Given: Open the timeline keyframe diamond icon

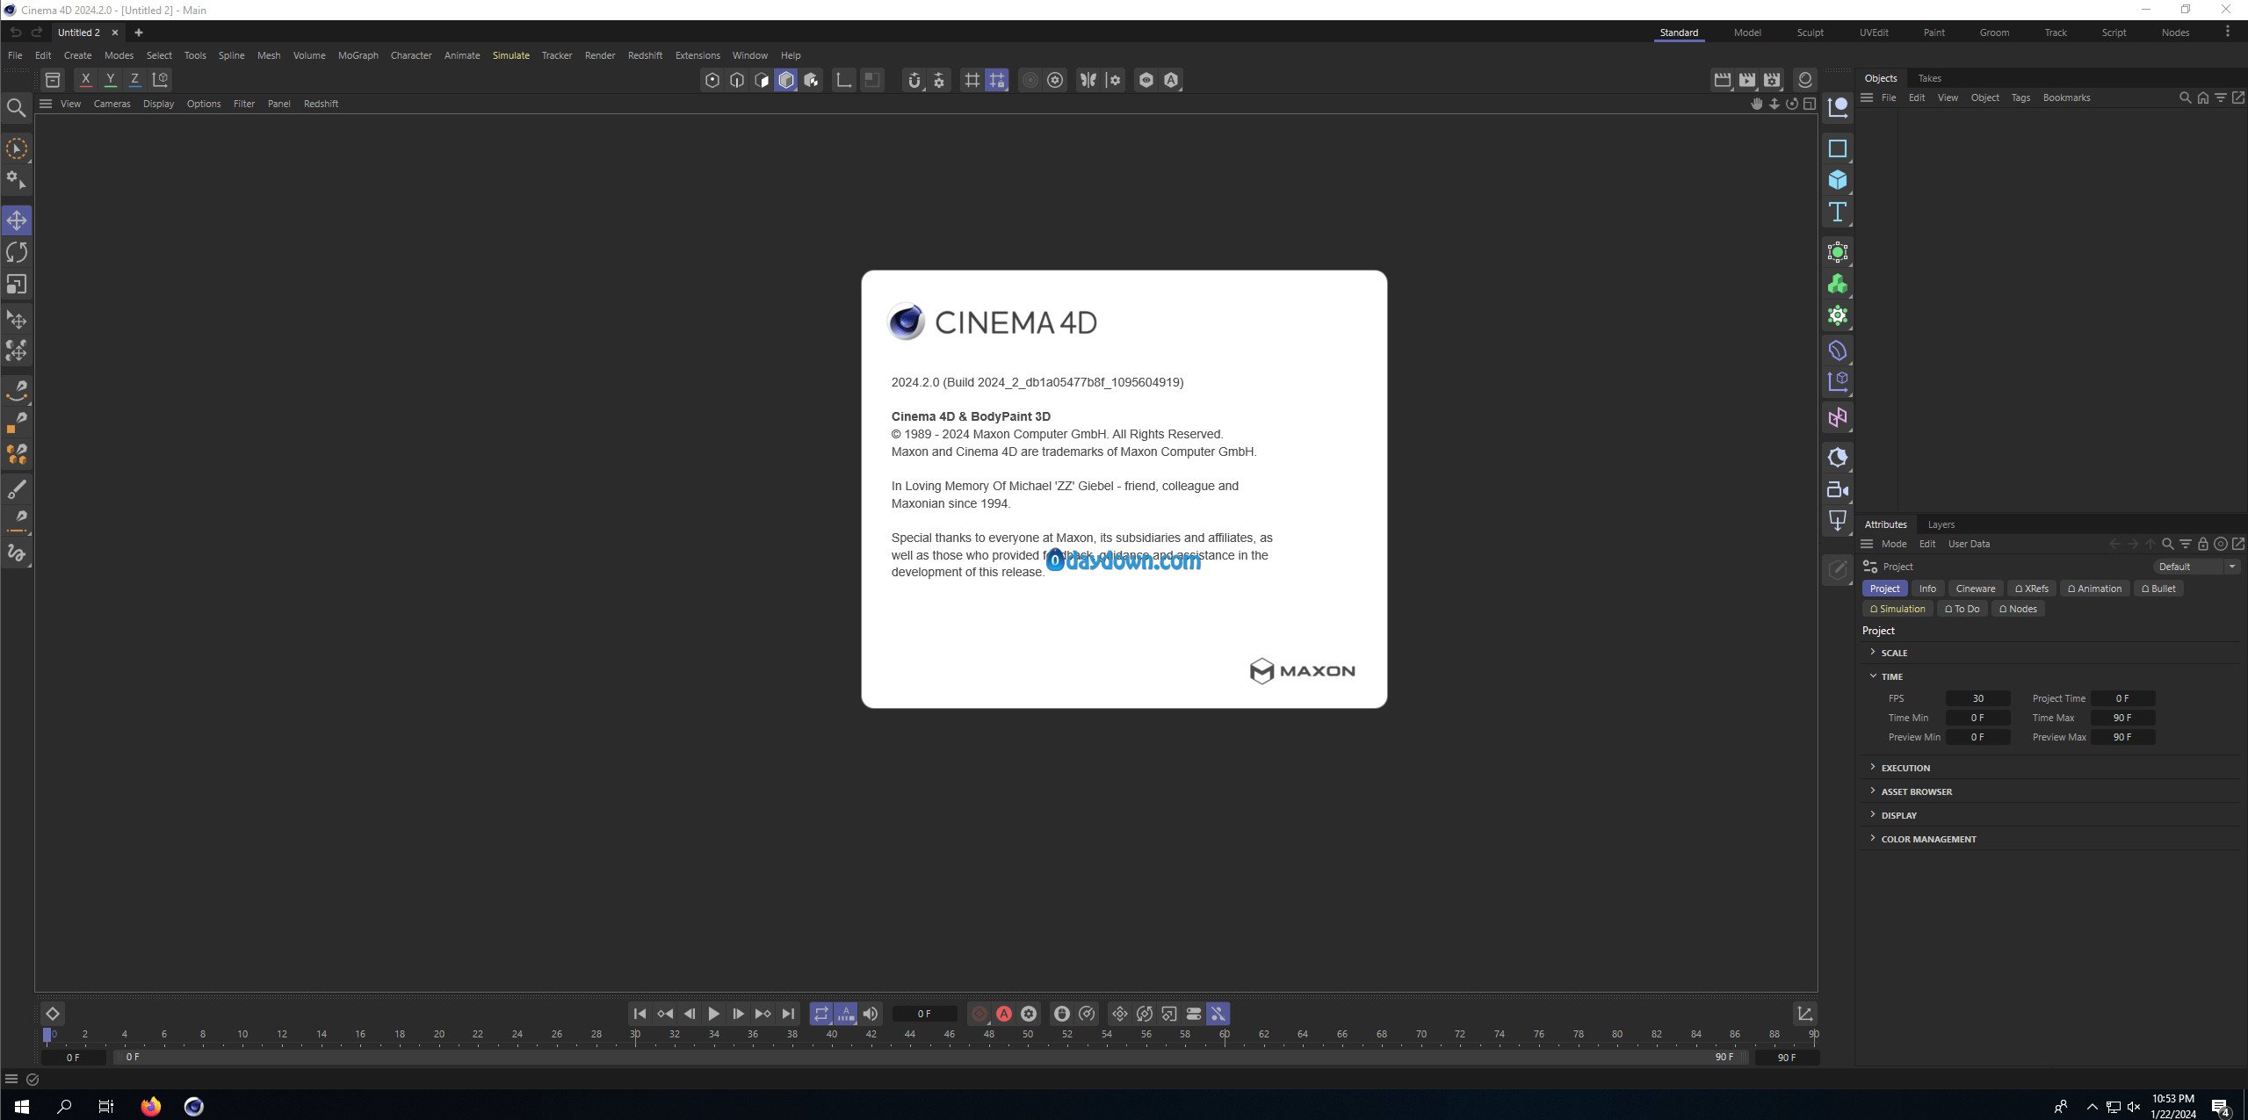Looking at the screenshot, I should point(53,1014).
